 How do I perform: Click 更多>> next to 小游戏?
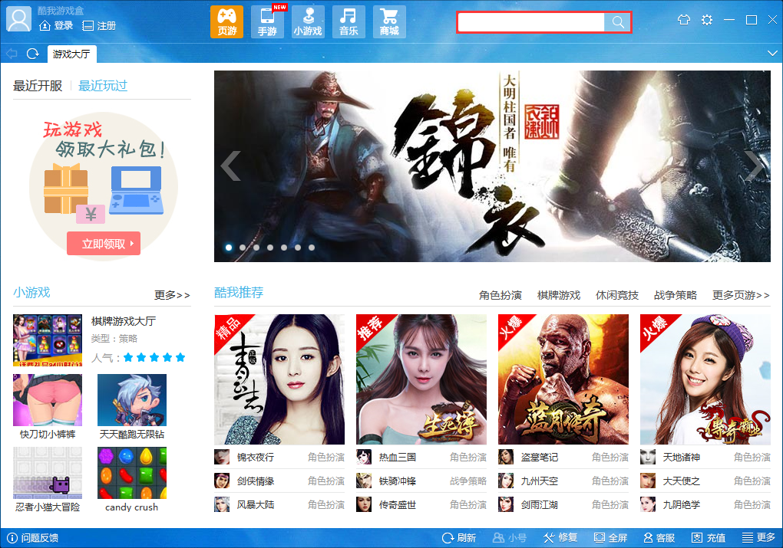(x=172, y=295)
